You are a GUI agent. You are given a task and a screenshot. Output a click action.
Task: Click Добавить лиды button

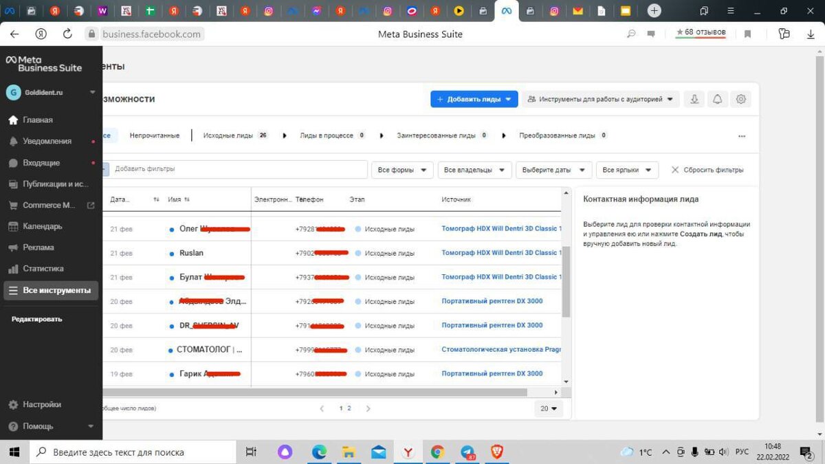474,99
